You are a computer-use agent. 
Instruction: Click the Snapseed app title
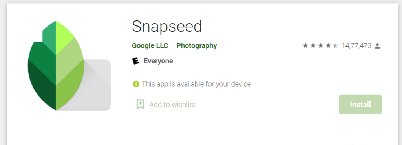pos(167,26)
